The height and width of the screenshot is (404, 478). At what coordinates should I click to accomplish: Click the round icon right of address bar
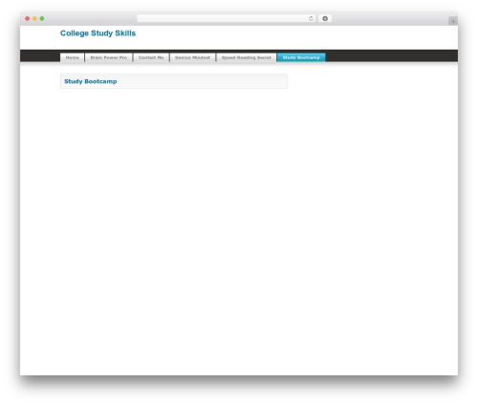[x=325, y=18]
